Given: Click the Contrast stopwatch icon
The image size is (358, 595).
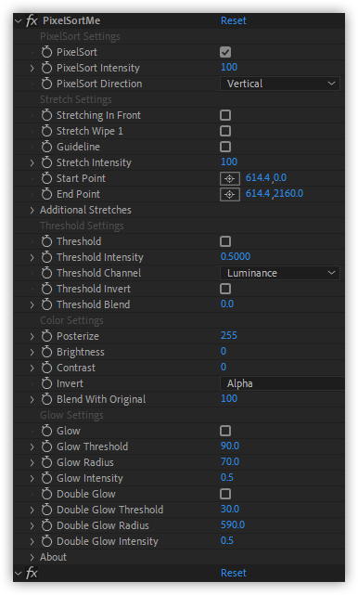Looking at the screenshot, I should [x=46, y=368].
